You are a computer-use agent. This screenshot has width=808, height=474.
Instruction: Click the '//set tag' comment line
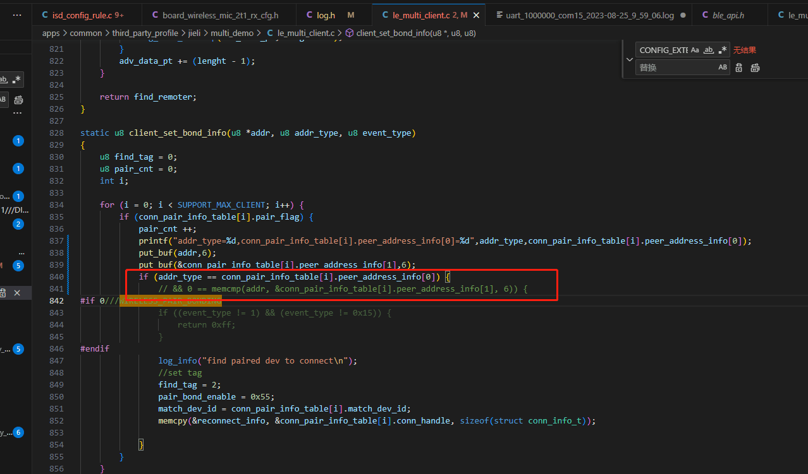click(180, 373)
